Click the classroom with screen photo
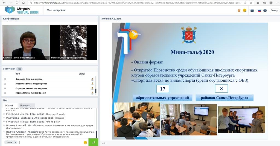280x146 pixels. 189,119
